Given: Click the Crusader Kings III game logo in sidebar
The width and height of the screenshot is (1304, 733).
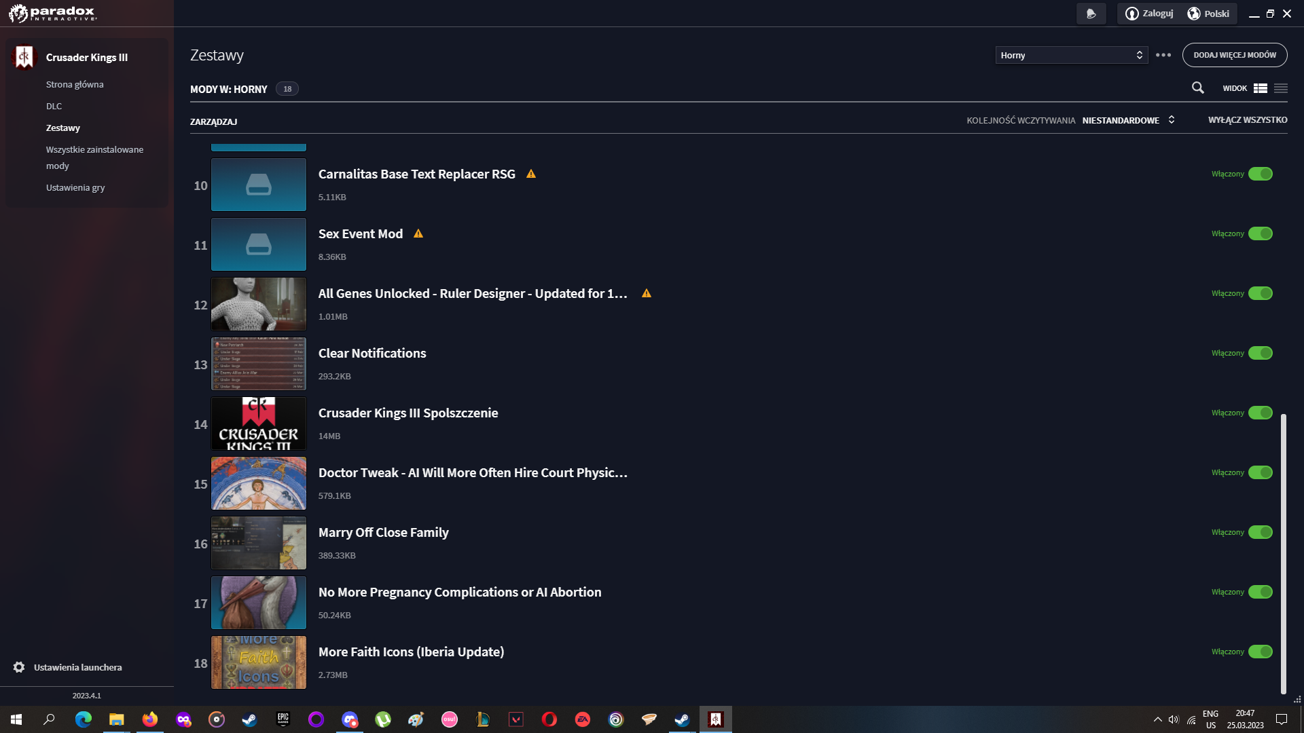Looking at the screenshot, I should coord(24,57).
